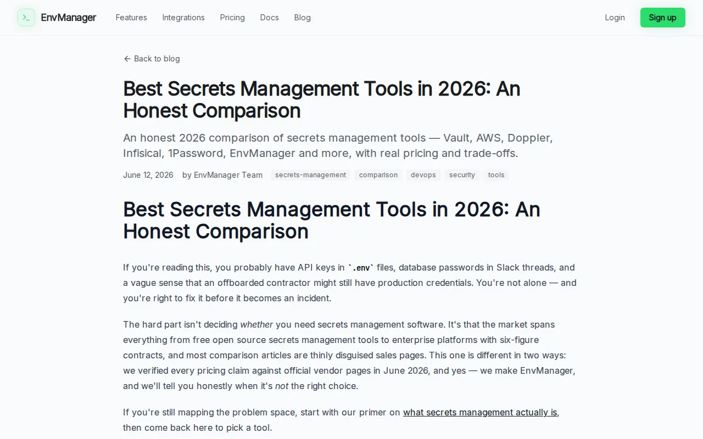The width and height of the screenshot is (703, 439).
Task: Click the June 12, 2026 date
Action: click(x=148, y=175)
